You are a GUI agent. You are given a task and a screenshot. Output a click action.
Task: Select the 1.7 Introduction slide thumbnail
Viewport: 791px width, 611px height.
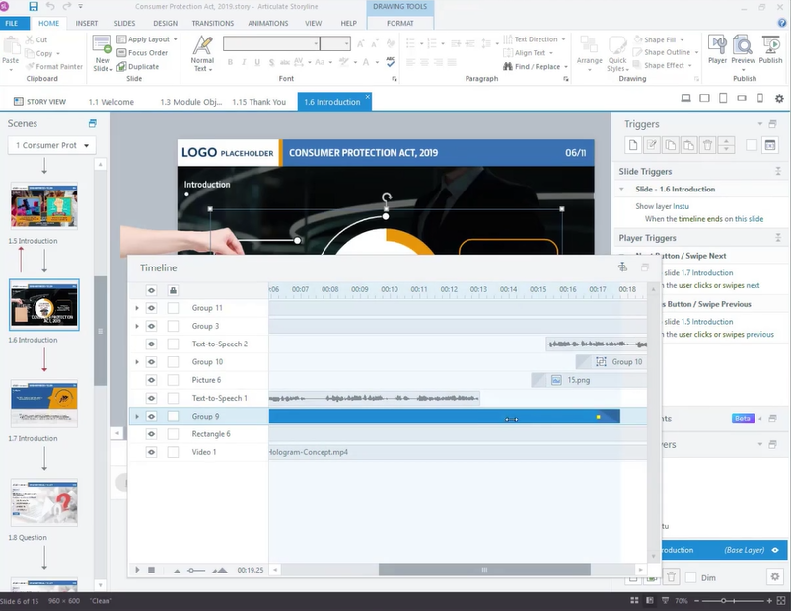tap(44, 404)
